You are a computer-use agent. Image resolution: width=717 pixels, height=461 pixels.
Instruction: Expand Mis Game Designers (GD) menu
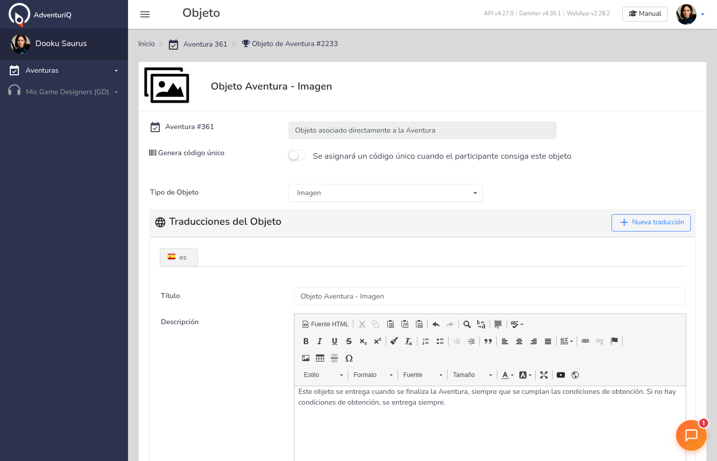click(x=64, y=92)
